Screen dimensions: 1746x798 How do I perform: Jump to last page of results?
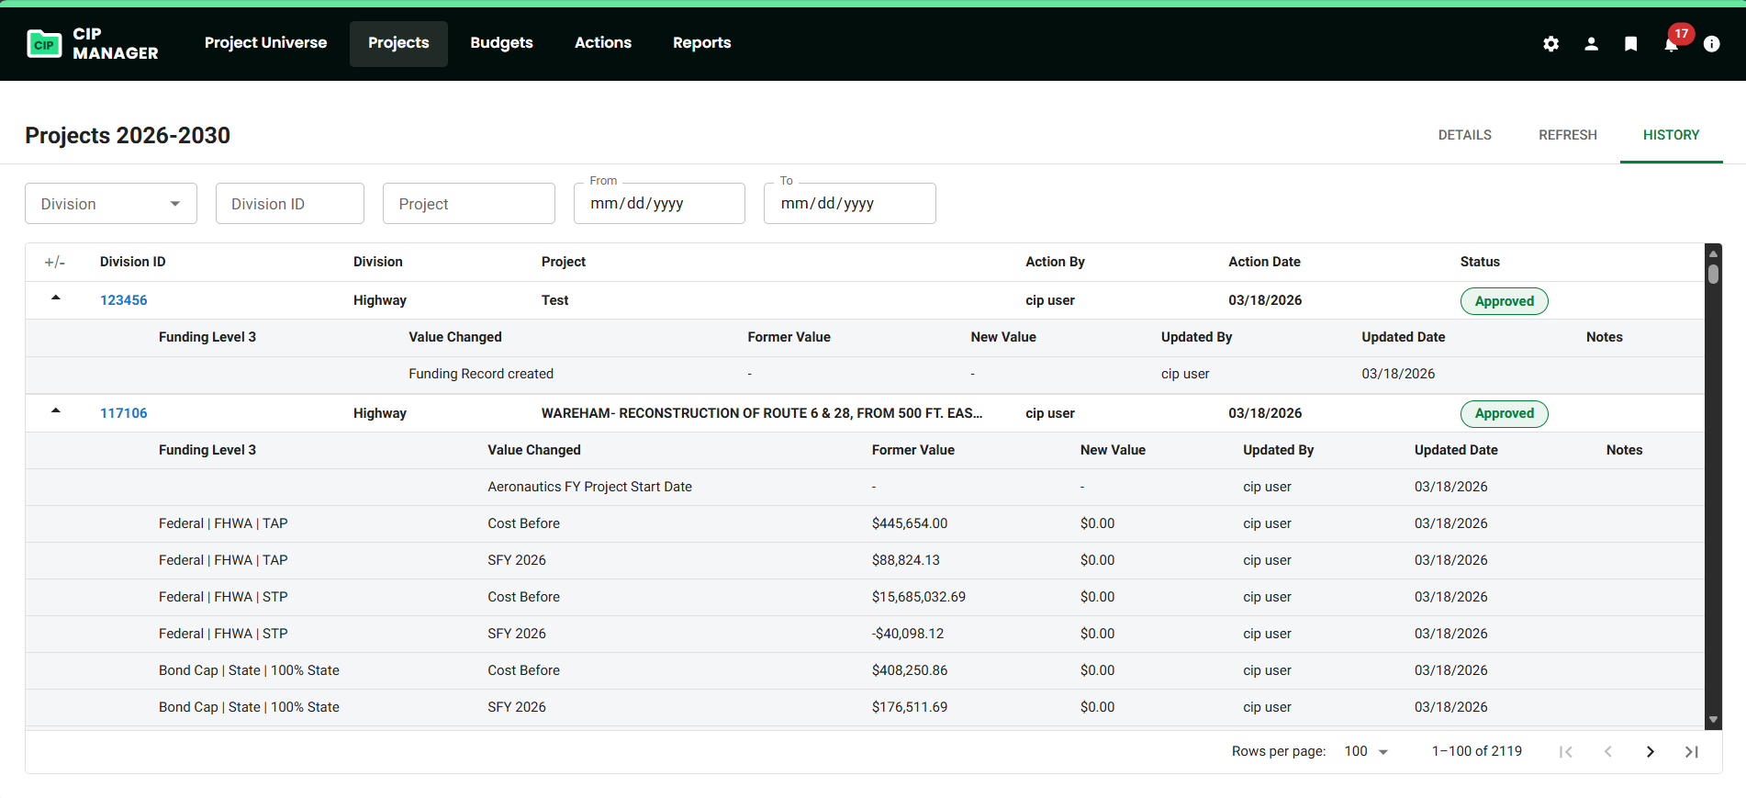[1691, 752]
